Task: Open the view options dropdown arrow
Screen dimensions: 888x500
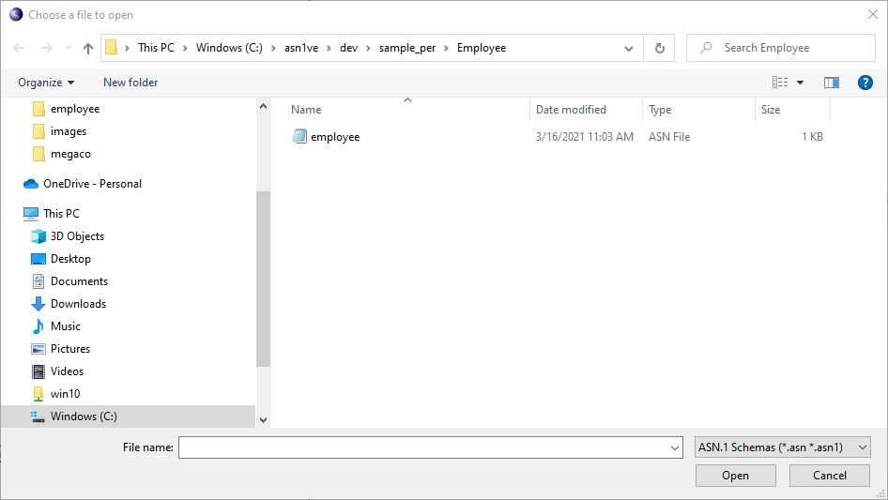Action: point(800,83)
